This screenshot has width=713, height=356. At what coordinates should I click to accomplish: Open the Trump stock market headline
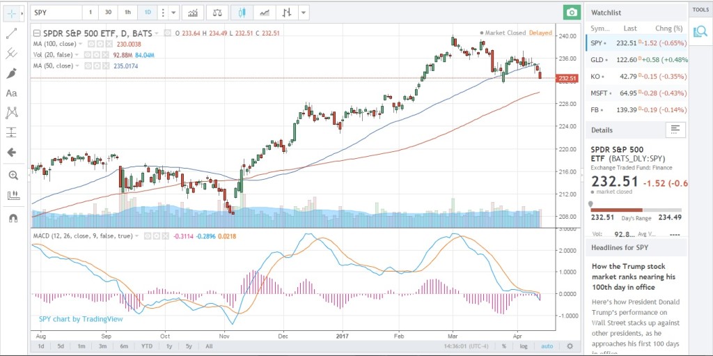point(629,277)
